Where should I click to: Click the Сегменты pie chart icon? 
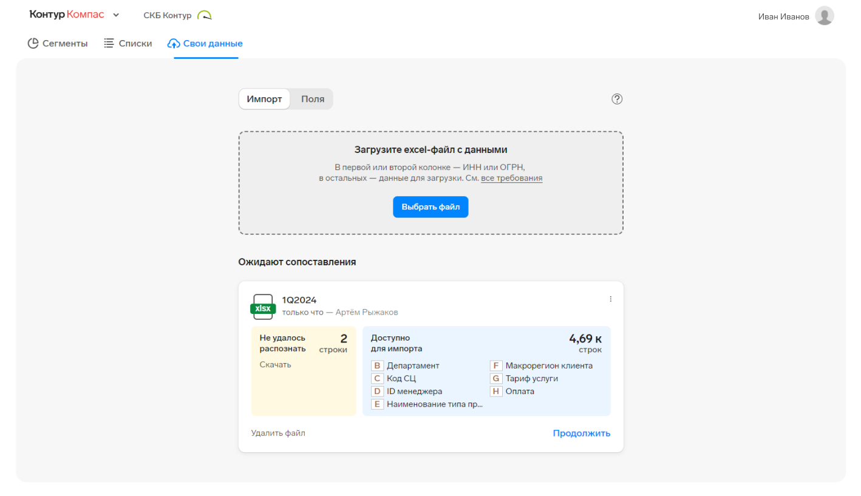[33, 44]
